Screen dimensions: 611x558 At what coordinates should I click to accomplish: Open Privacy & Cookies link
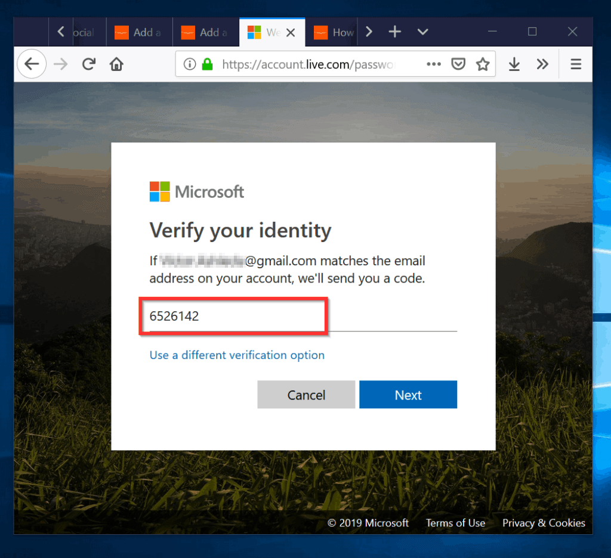tap(544, 523)
